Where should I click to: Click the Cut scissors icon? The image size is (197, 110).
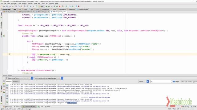tap(16, 6)
